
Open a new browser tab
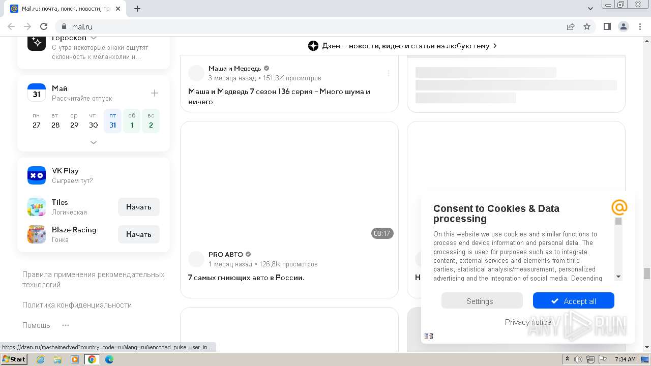pyautogui.click(x=137, y=9)
